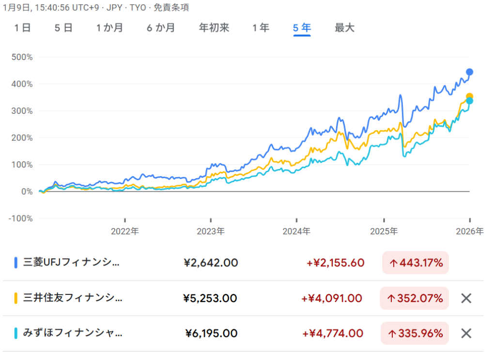Click the 443.17% gain badge

tap(416, 263)
